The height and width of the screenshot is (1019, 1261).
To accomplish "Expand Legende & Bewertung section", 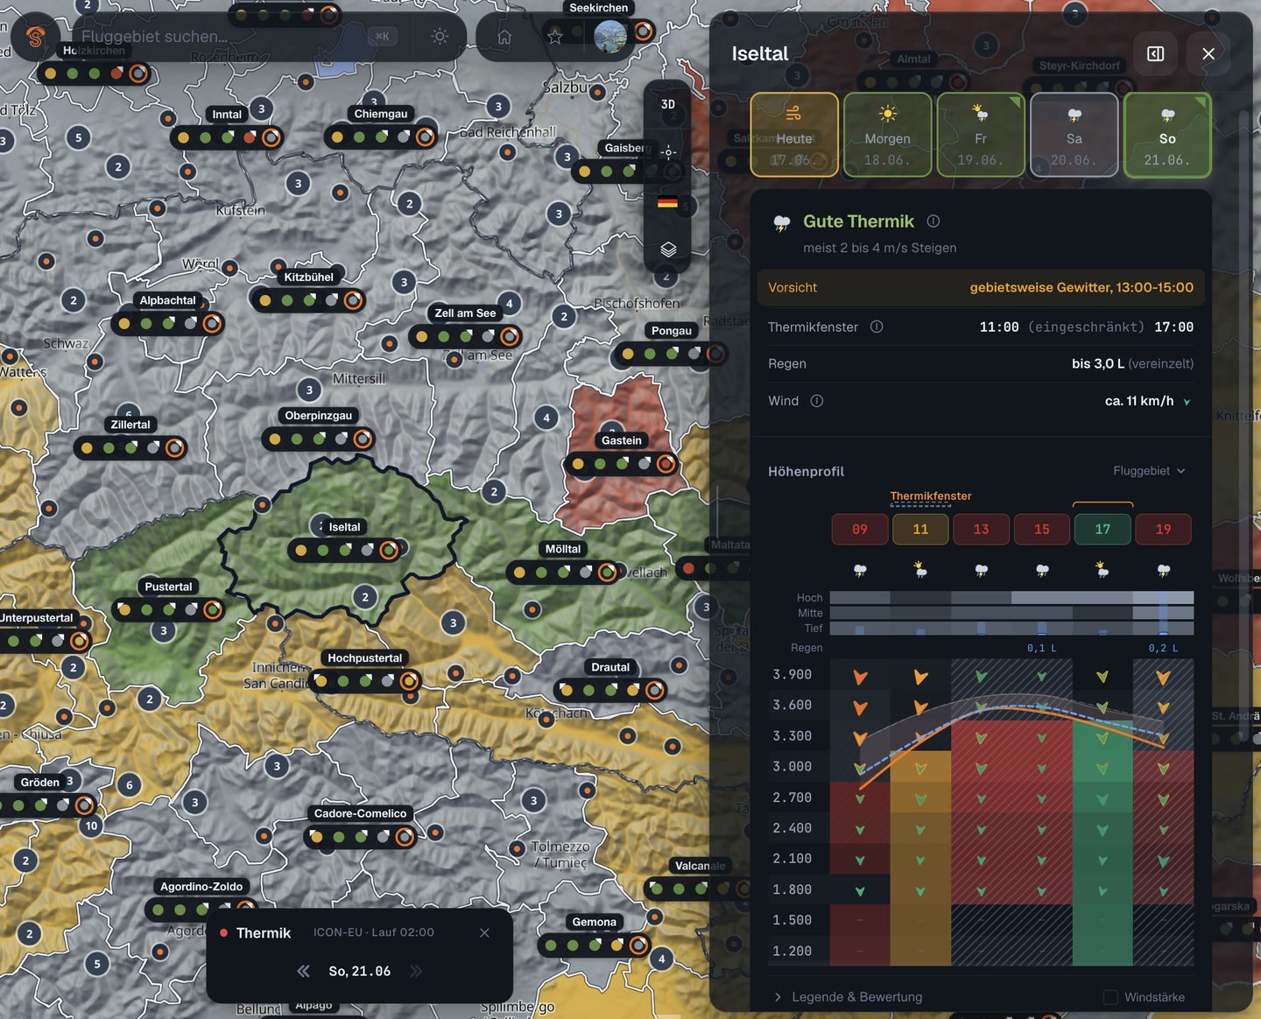I will (849, 997).
